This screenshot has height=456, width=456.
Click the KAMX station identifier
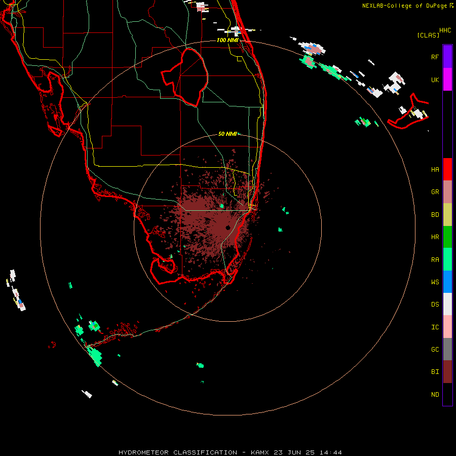click(260, 452)
